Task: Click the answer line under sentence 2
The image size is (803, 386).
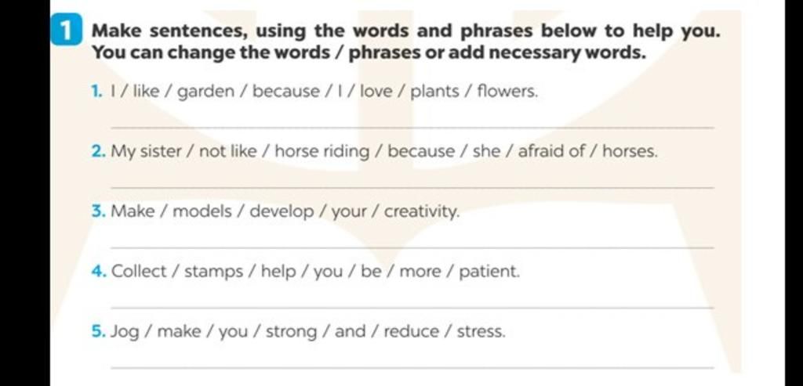Action: 412,187
